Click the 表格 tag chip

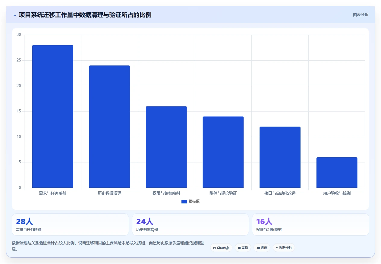(x=243, y=248)
